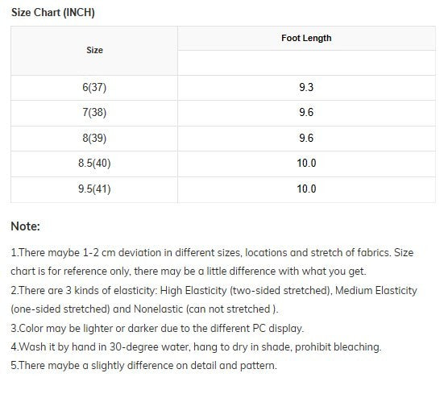The height and width of the screenshot is (394, 444).
Task: Click the 8.5(40) size cell
Action: tap(94, 164)
